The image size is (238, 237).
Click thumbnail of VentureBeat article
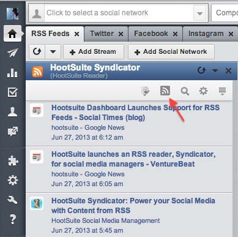click(x=37, y=157)
